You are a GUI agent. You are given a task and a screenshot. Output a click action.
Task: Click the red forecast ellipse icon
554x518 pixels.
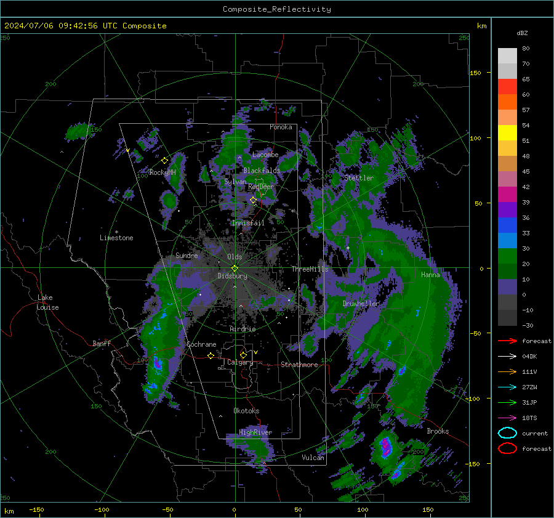coord(507,448)
